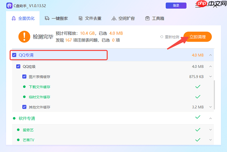Expand the 芒果TV row chevron

pyautogui.click(x=210, y=140)
